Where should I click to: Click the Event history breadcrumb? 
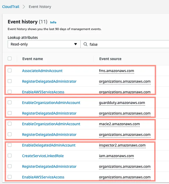coord(40,7)
